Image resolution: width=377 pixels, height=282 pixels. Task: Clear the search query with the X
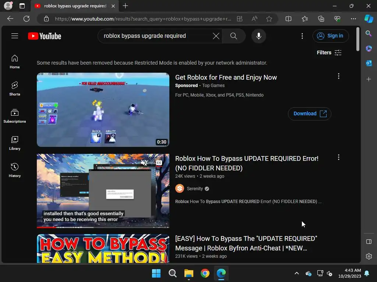pyautogui.click(x=216, y=36)
